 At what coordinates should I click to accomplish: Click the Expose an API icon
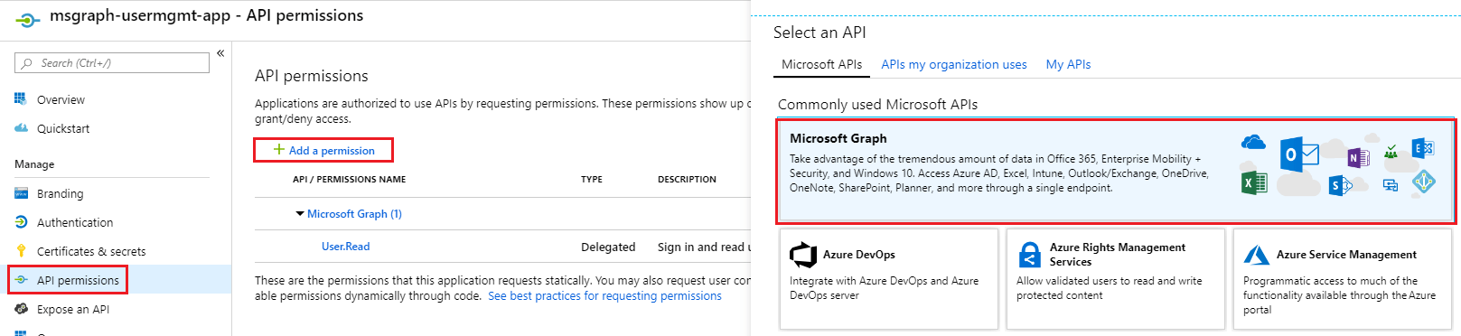[21, 309]
